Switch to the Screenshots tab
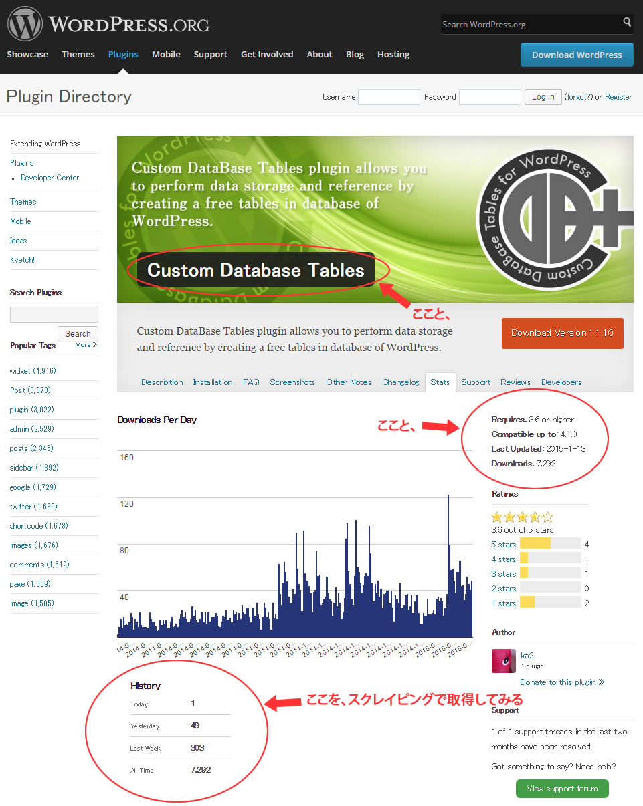This screenshot has width=643, height=806. click(x=292, y=382)
